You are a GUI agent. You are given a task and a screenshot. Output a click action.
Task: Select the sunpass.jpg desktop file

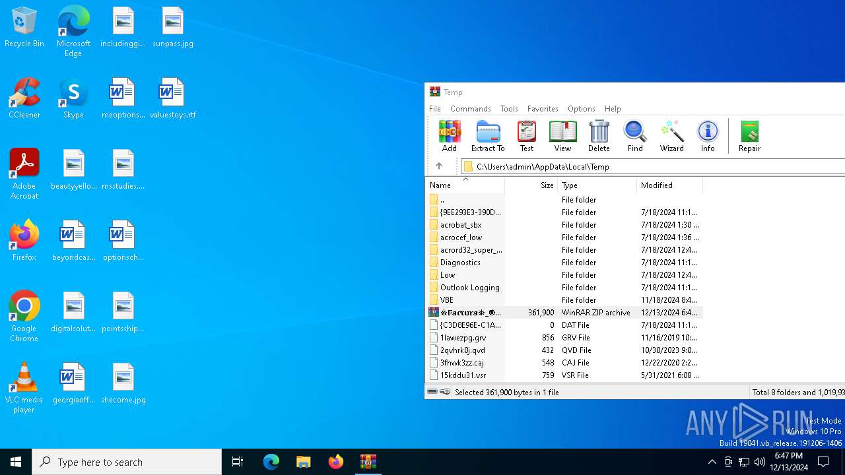pyautogui.click(x=173, y=28)
